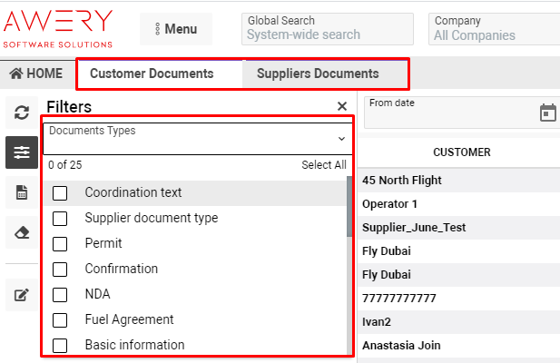
Task: Click the Global Search input field
Action: coord(327,35)
